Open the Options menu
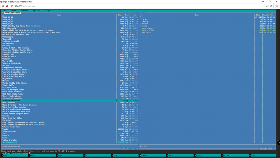280x158 pixels. [x=37, y=11]
